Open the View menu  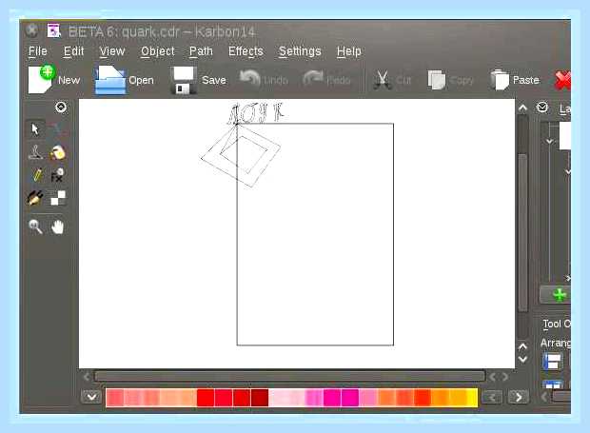tap(112, 51)
